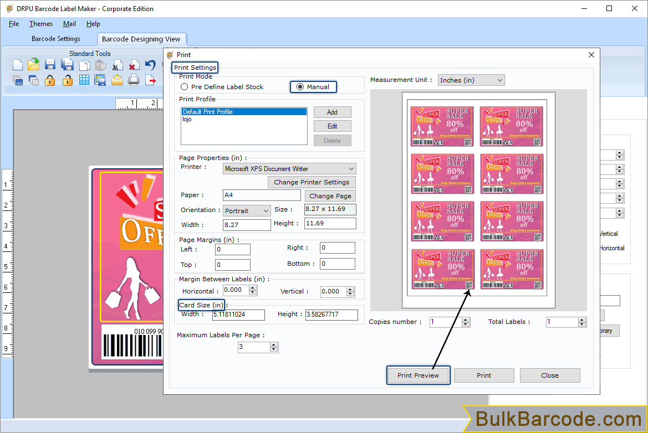Click the Card Size Height field
648x433 pixels.
331,315
